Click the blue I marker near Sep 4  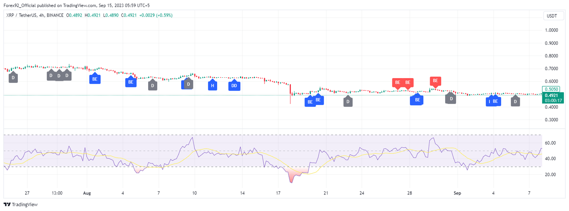click(489, 101)
